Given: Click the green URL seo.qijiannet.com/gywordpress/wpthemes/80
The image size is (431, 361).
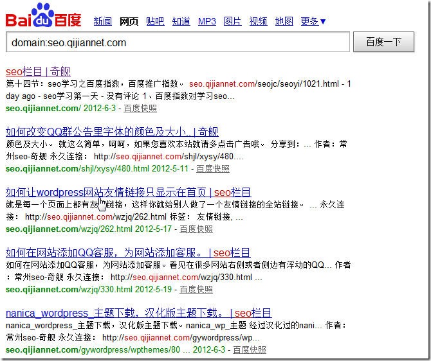Looking at the screenshot, I should pos(93,349).
